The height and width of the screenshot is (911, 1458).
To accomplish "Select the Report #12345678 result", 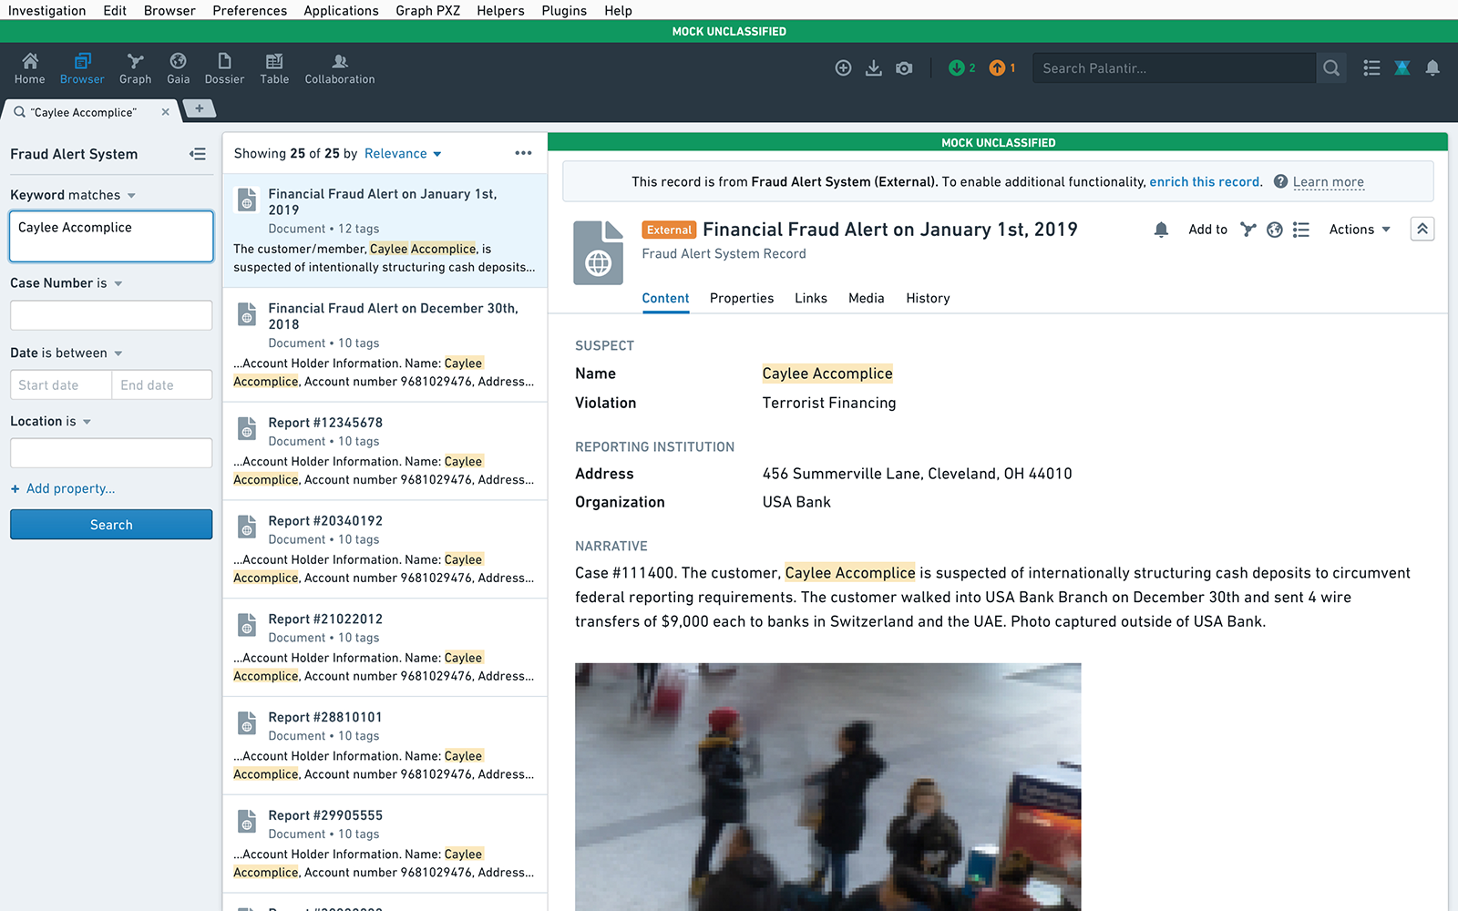I will pos(385,451).
